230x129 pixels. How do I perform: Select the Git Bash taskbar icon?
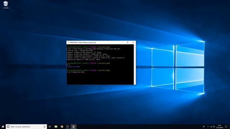click(73, 126)
